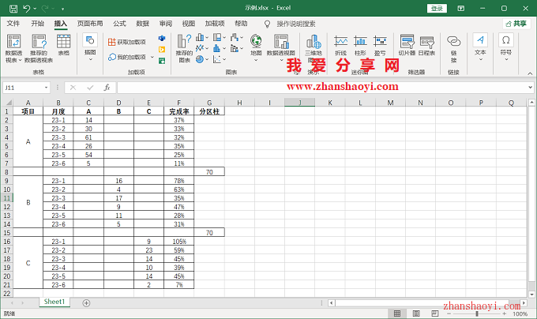Switch to Page Break Preview in status bar
537x319 pixels.
[435, 313]
